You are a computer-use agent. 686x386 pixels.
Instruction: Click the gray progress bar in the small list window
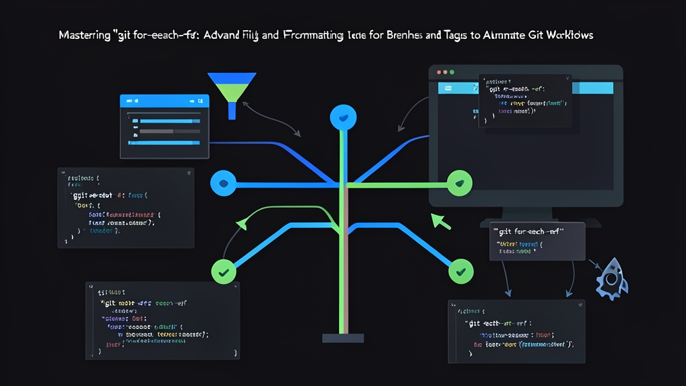point(169,131)
